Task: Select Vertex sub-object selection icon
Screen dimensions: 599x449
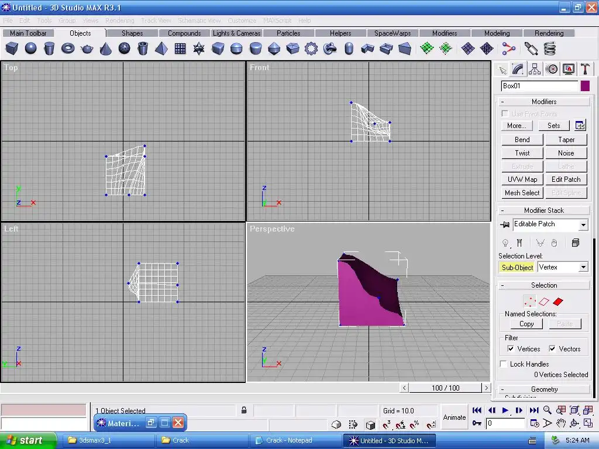Action: click(530, 302)
